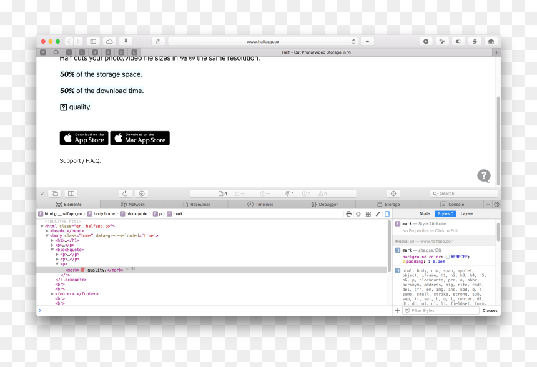Click the #F0FCFF background-color swatch

tap(447, 257)
